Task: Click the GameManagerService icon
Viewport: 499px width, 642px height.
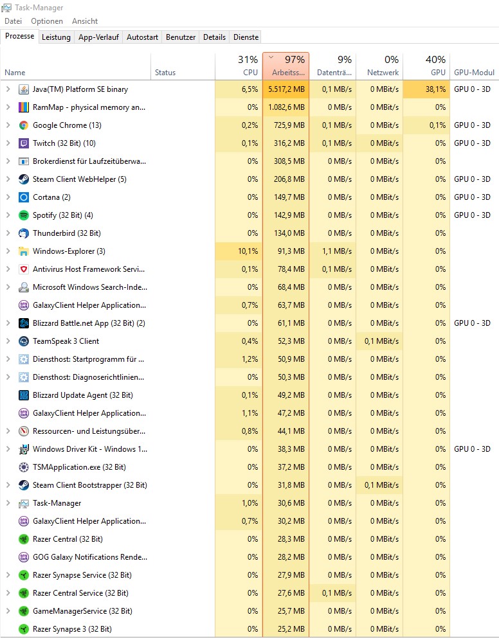Action: click(24, 611)
